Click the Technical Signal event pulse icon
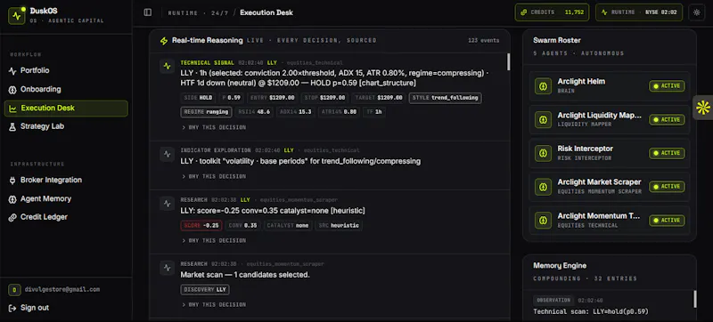 click(x=167, y=66)
